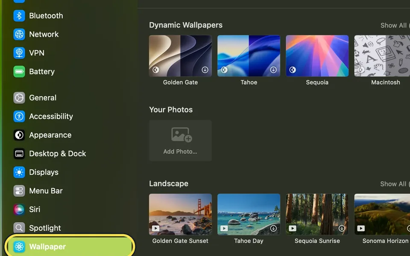Click Add Photo… button
Image resolution: width=410 pixels, height=256 pixels.
180,140
